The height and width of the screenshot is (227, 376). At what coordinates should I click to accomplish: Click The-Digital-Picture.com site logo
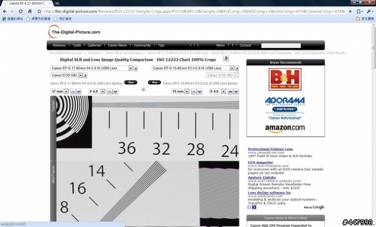tap(74, 32)
